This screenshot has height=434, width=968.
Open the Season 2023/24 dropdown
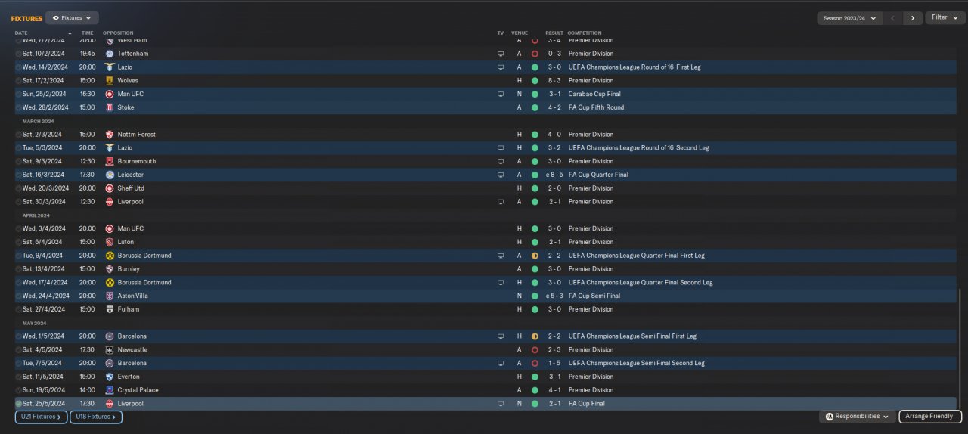coord(850,18)
